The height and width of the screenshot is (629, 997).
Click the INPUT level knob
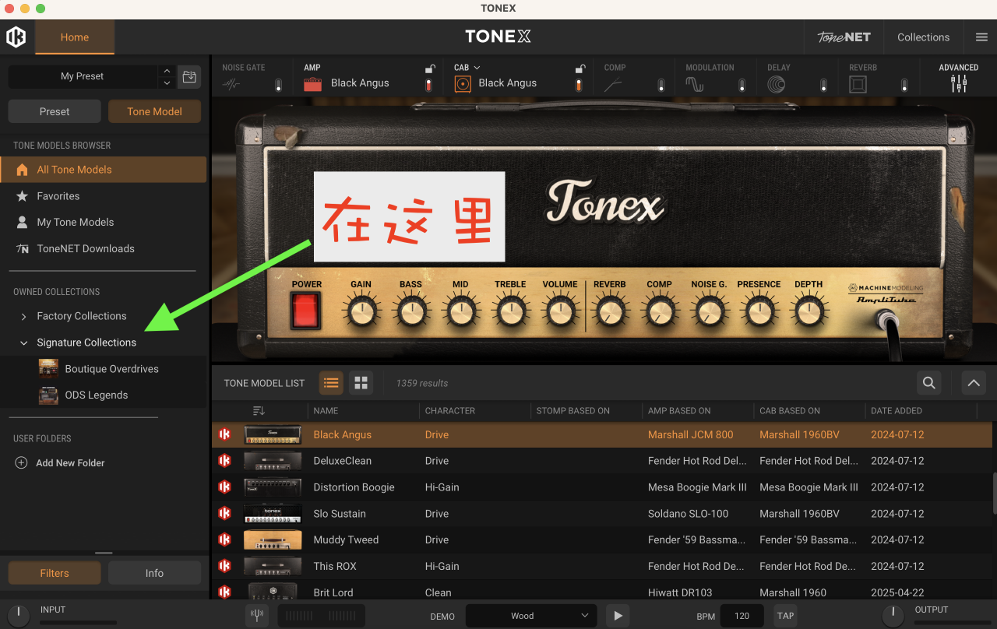click(x=18, y=617)
